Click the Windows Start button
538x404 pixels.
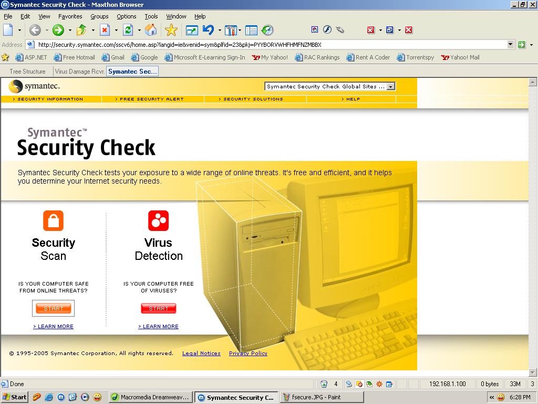pyautogui.click(x=14, y=397)
